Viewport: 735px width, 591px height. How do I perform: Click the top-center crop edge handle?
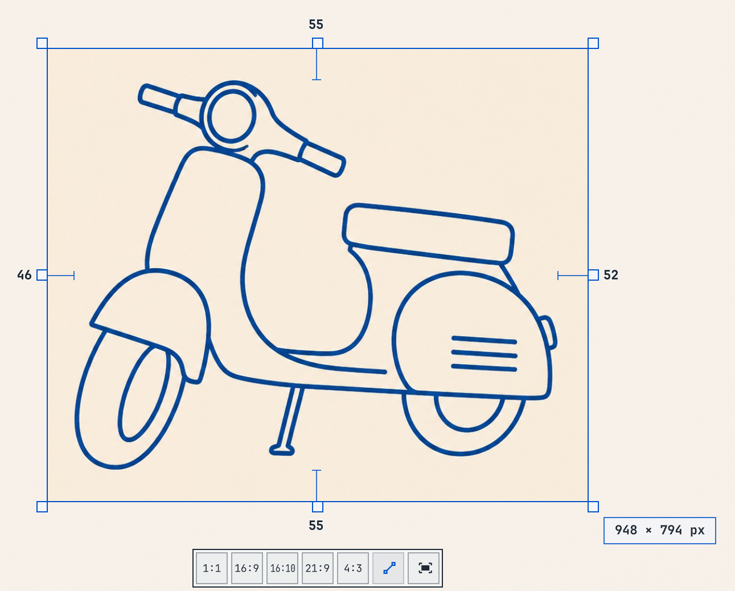[318, 43]
